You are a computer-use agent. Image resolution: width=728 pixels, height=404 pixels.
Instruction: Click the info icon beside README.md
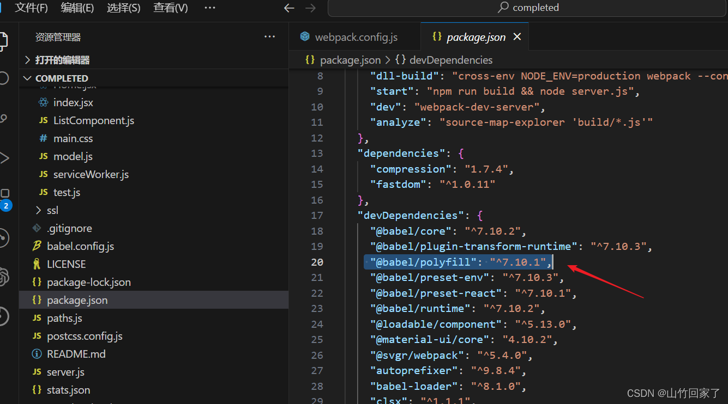[37, 354]
